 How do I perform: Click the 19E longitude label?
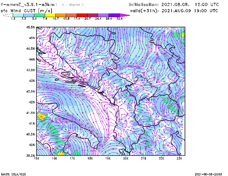(x=108, y=158)
